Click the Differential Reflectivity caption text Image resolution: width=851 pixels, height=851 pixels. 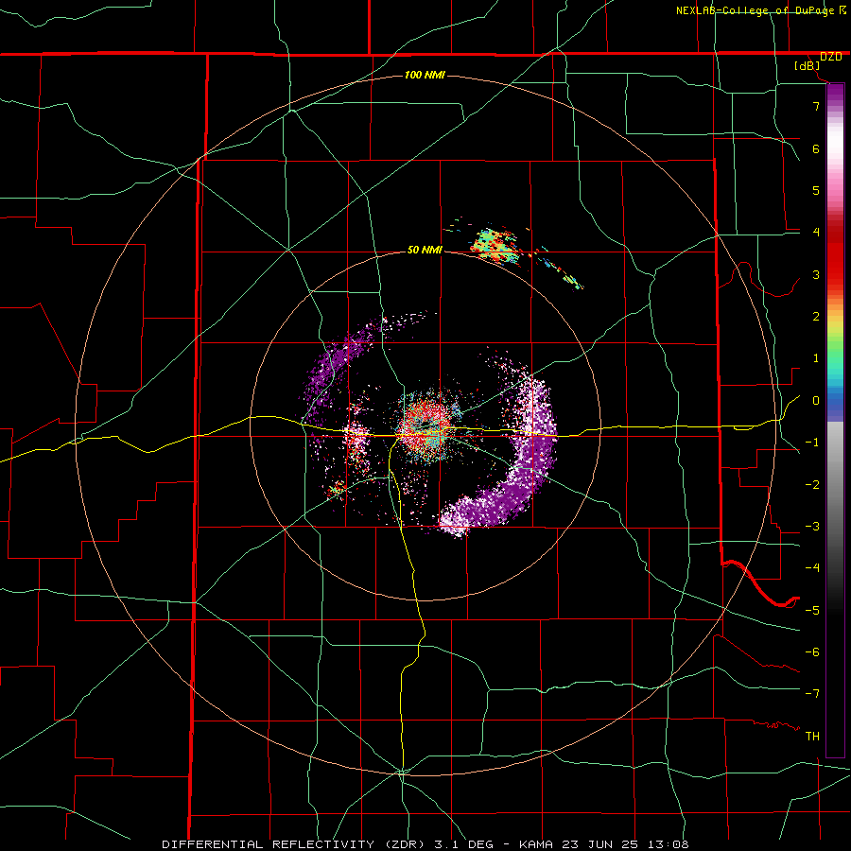425,844
